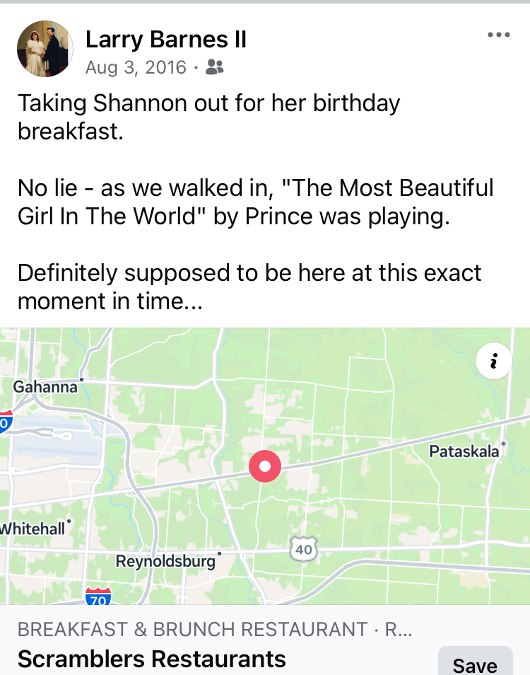
Task: Tap the red location pin on map
Action: [265, 466]
